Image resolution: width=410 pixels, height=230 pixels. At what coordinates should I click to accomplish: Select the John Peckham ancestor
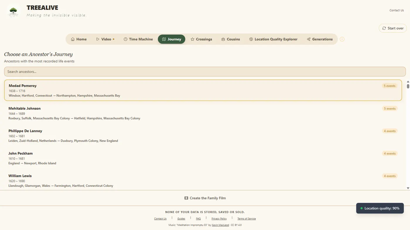[x=203, y=158]
